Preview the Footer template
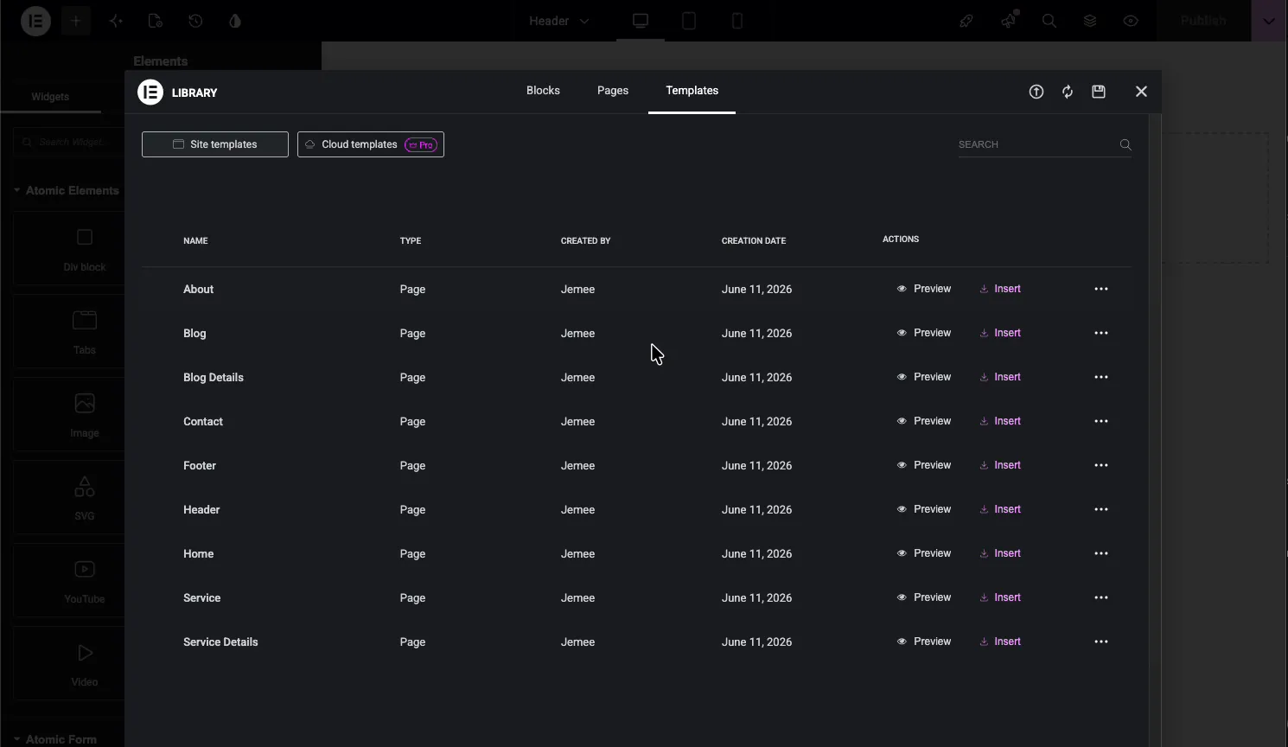Screen dimensions: 1288x747 [923, 465]
